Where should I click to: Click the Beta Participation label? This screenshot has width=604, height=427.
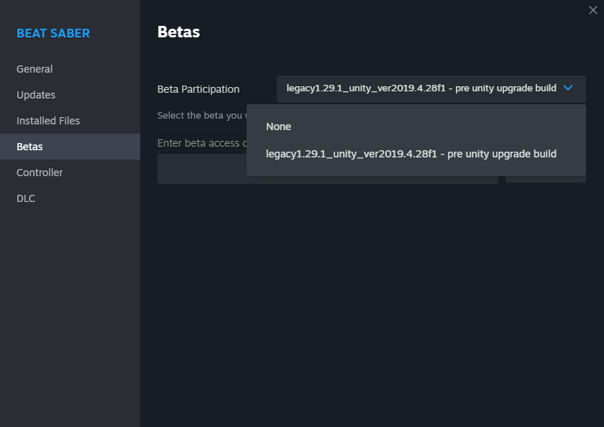(198, 89)
